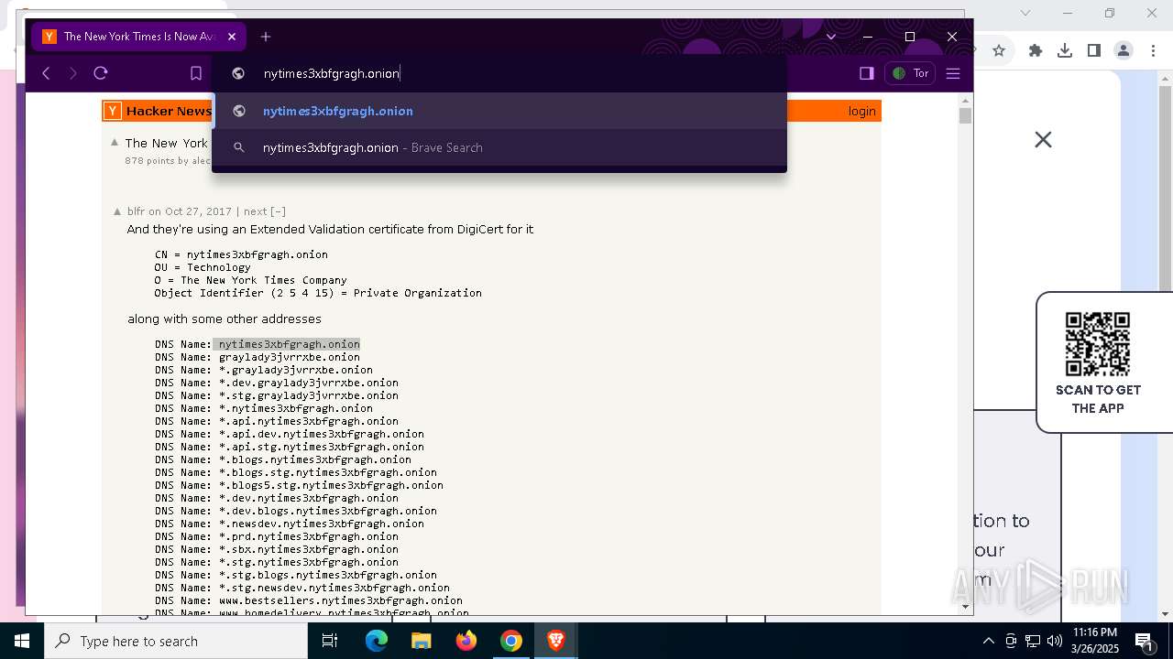Viewport: 1173px width, 659px height.
Task: Bookmark the page with Brave bookmark icon
Action: click(196, 73)
